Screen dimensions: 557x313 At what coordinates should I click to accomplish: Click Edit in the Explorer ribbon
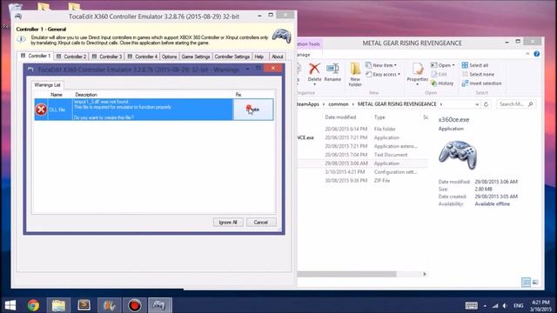click(x=439, y=74)
